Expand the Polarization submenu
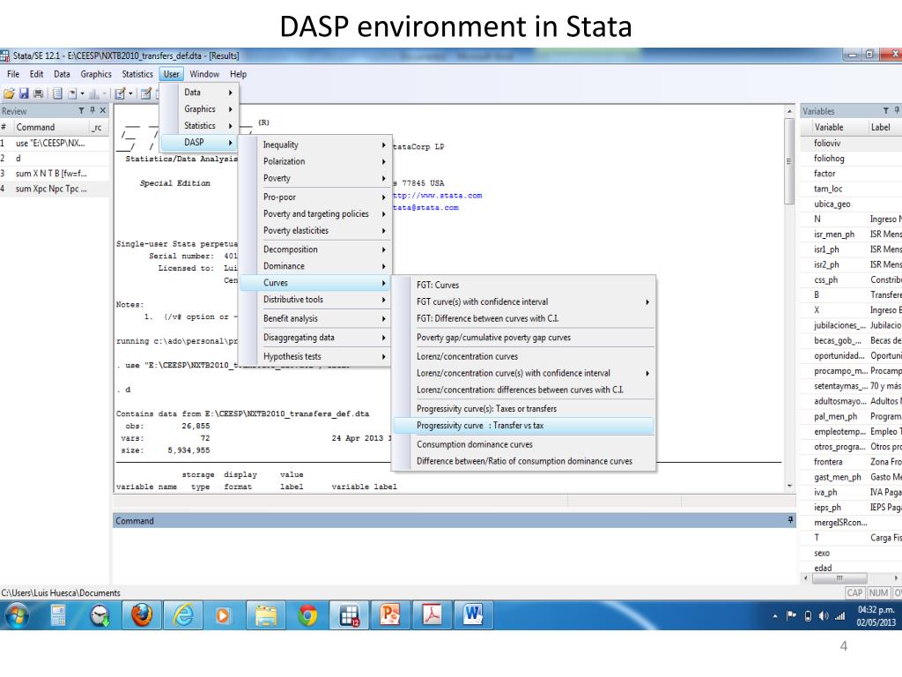 tap(315, 161)
